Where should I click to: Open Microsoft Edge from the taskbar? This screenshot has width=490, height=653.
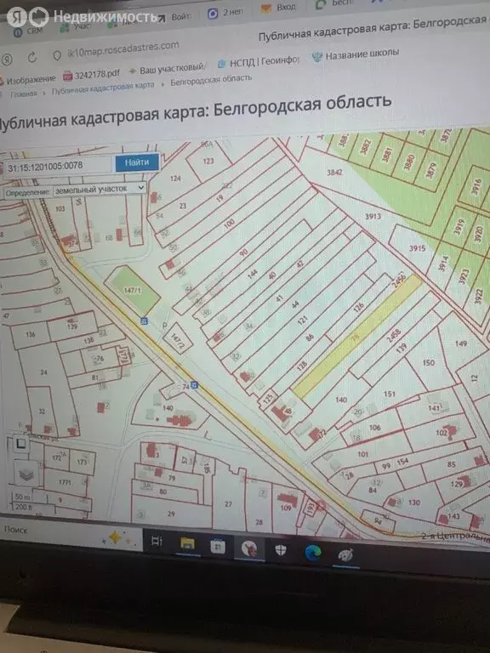(x=312, y=552)
